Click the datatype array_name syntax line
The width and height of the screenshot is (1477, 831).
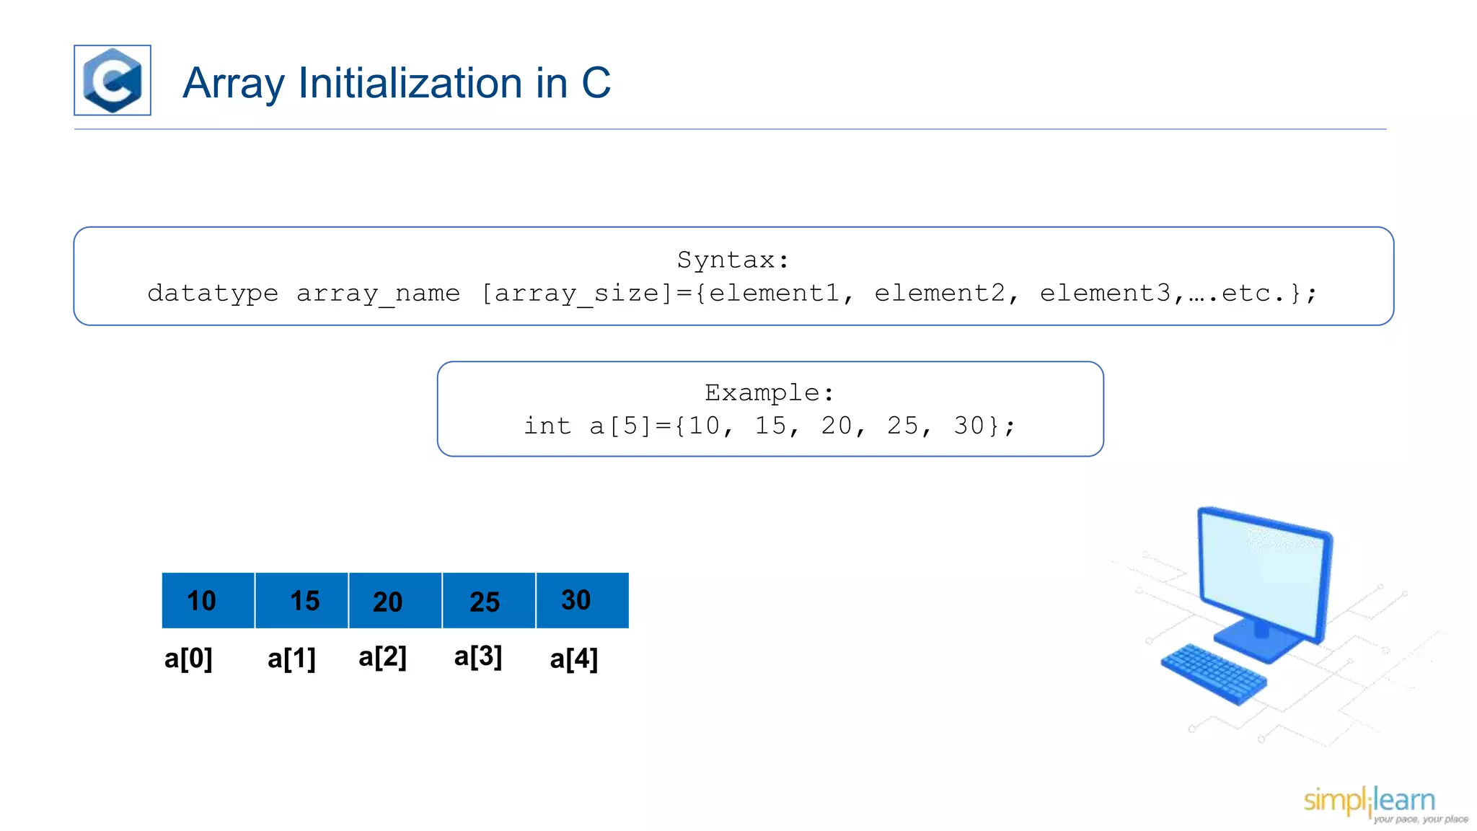click(x=733, y=294)
